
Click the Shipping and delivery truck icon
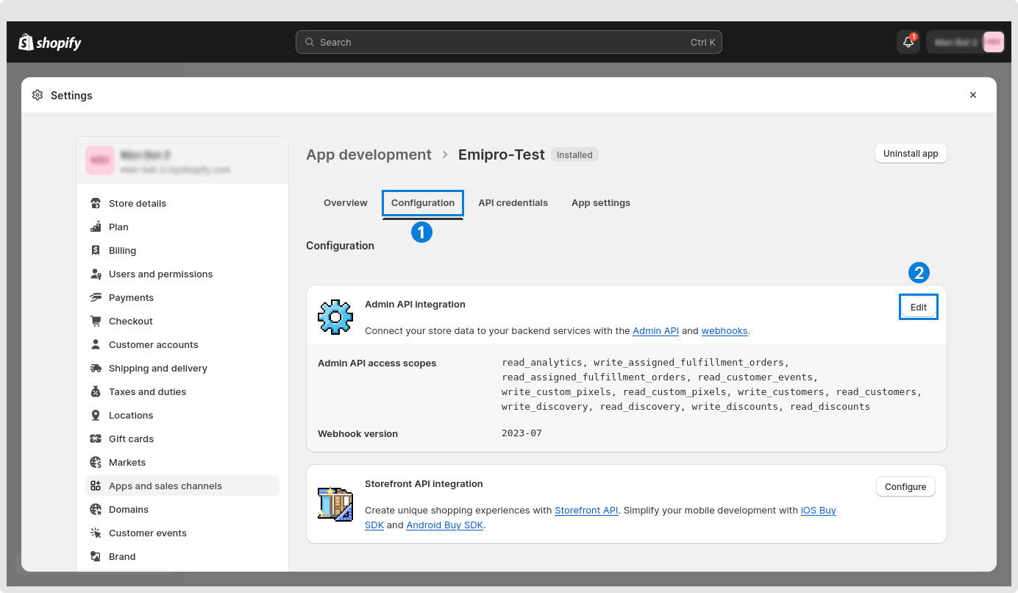(x=96, y=368)
